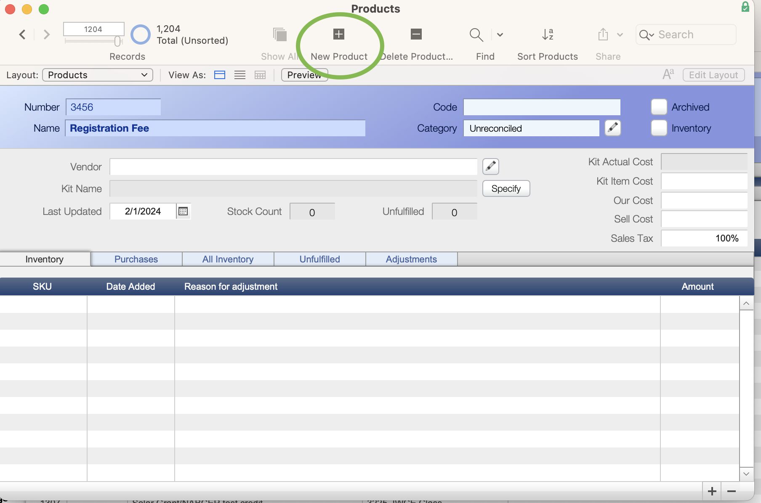The image size is (761, 503).
Task: Switch to the All Inventory tab
Action: coord(228,259)
